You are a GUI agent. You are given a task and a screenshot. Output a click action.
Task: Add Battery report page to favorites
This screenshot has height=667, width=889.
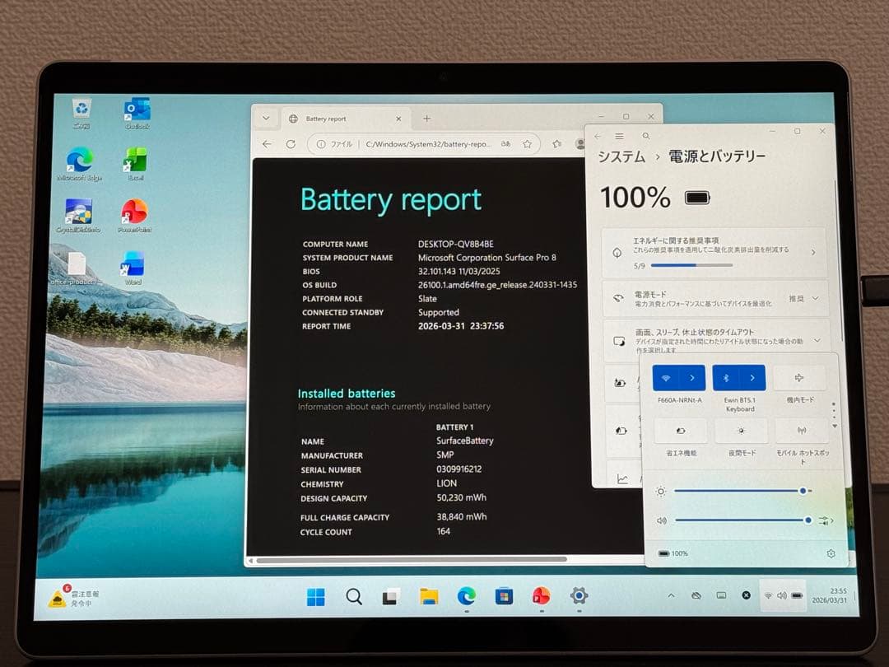pos(528,144)
